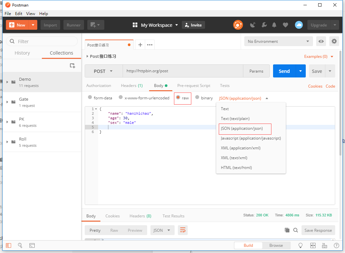
Task: Open the Edit menu
Action: (19, 13)
